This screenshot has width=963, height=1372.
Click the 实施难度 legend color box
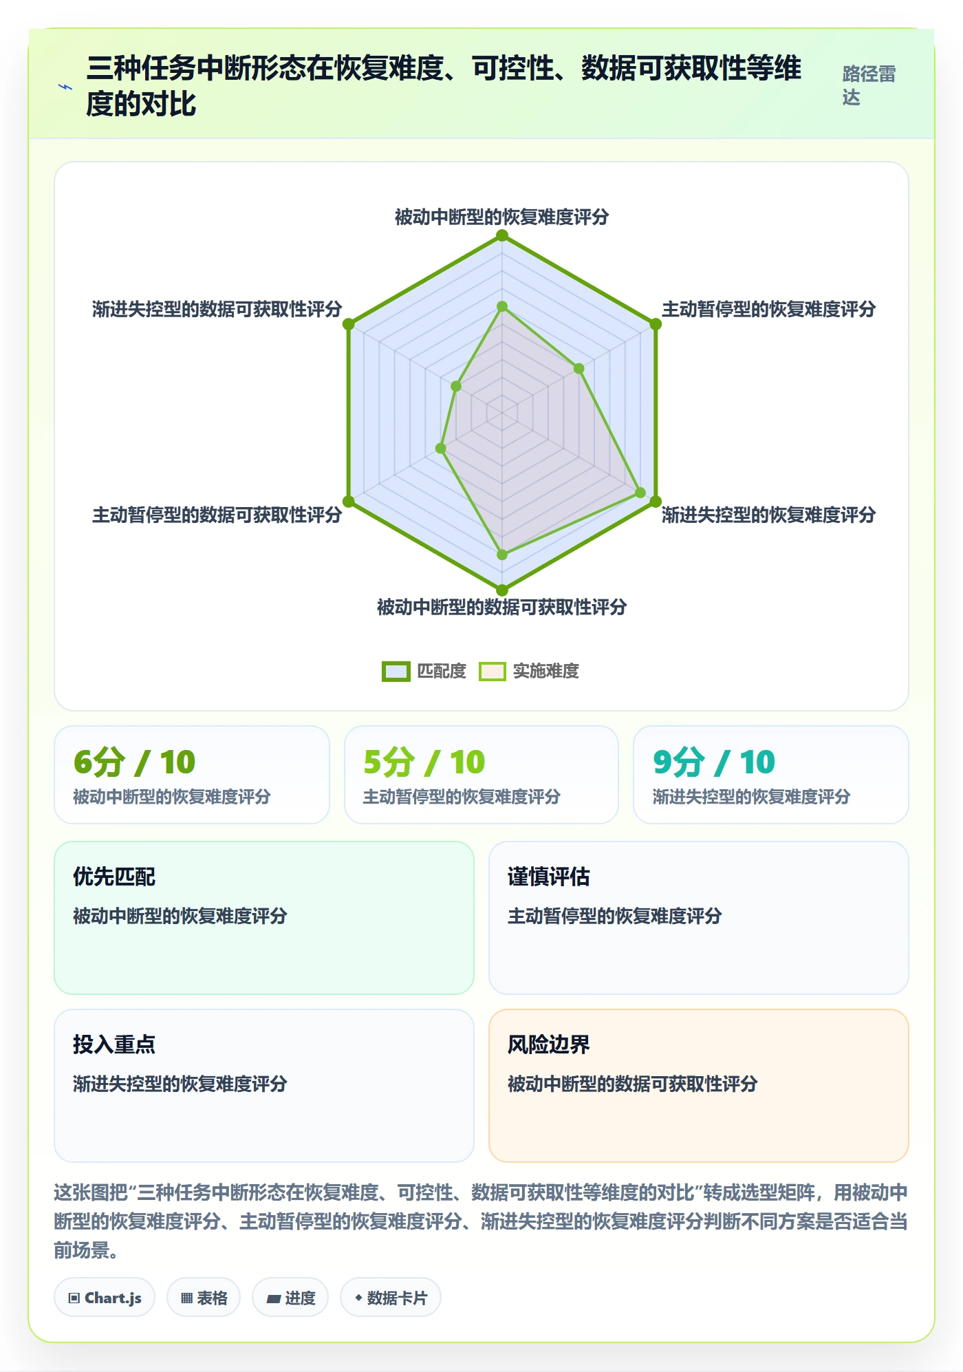pyautogui.click(x=493, y=671)
